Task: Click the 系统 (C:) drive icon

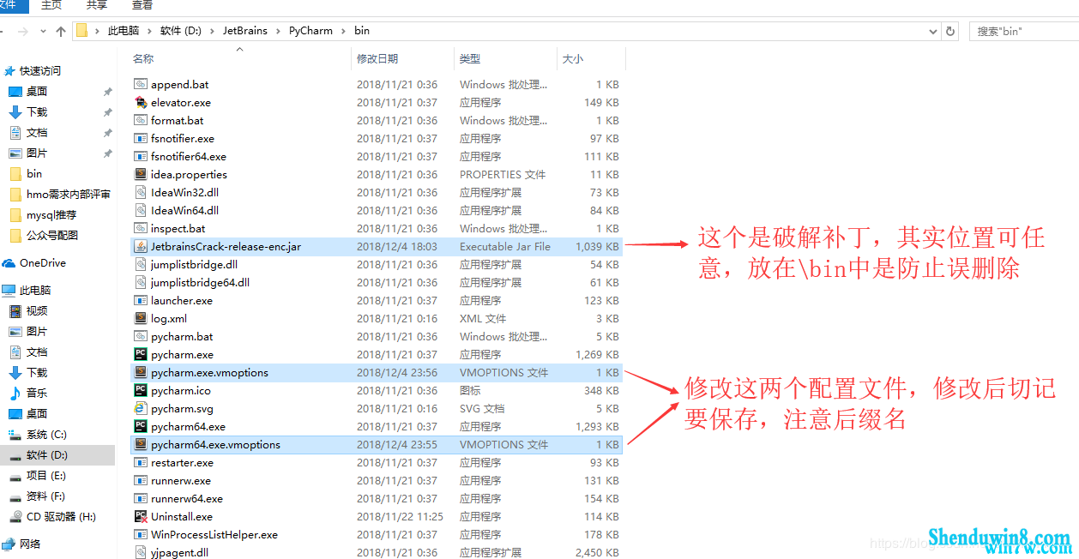Action: pyautogui.click(x=15, y=434)
